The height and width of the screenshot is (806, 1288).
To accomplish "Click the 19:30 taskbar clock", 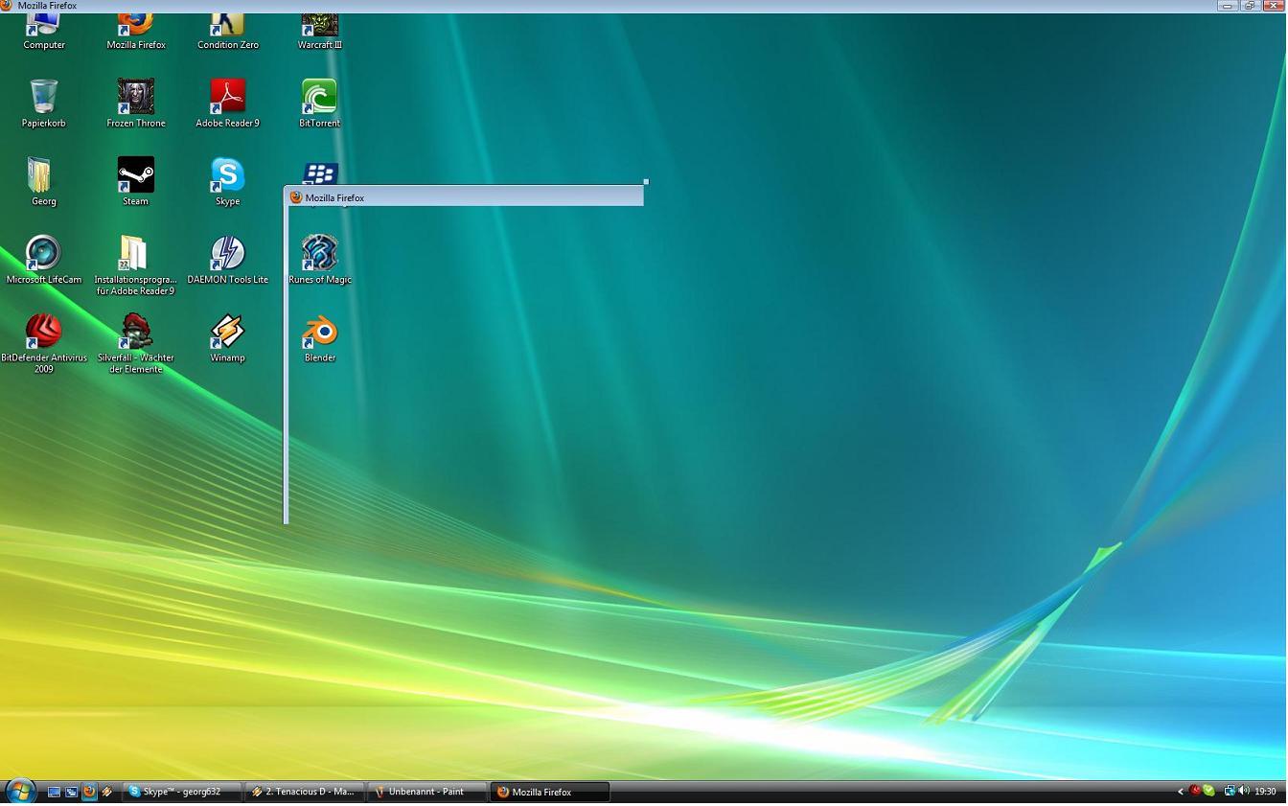I will [x=1266, y=792].
